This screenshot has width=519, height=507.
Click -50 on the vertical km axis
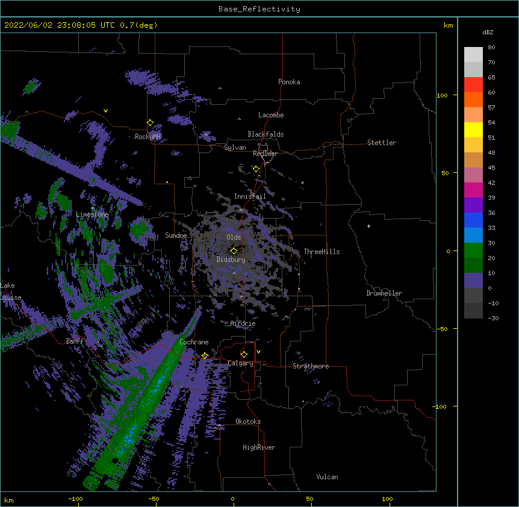(x=443, y=329)
